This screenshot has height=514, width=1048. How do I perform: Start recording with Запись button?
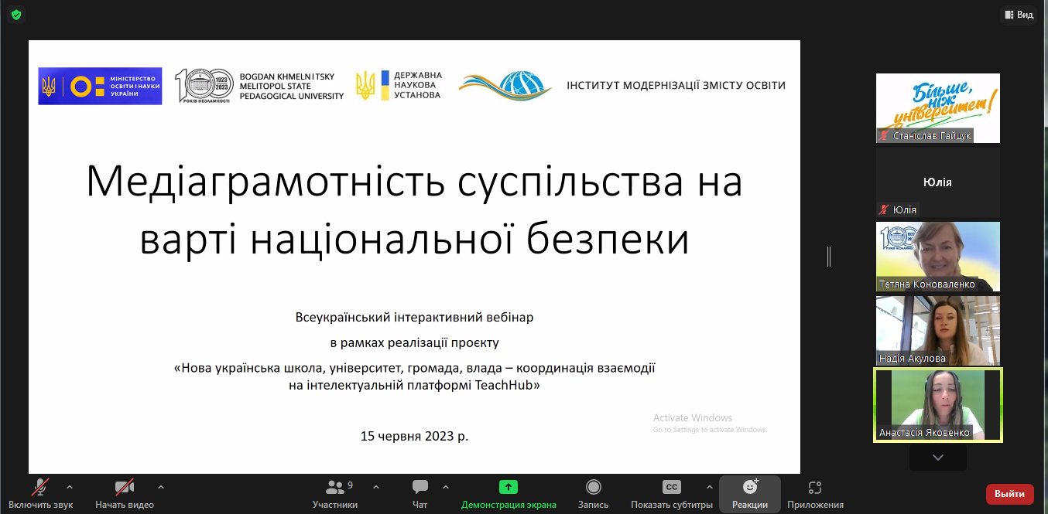(593, 493)
